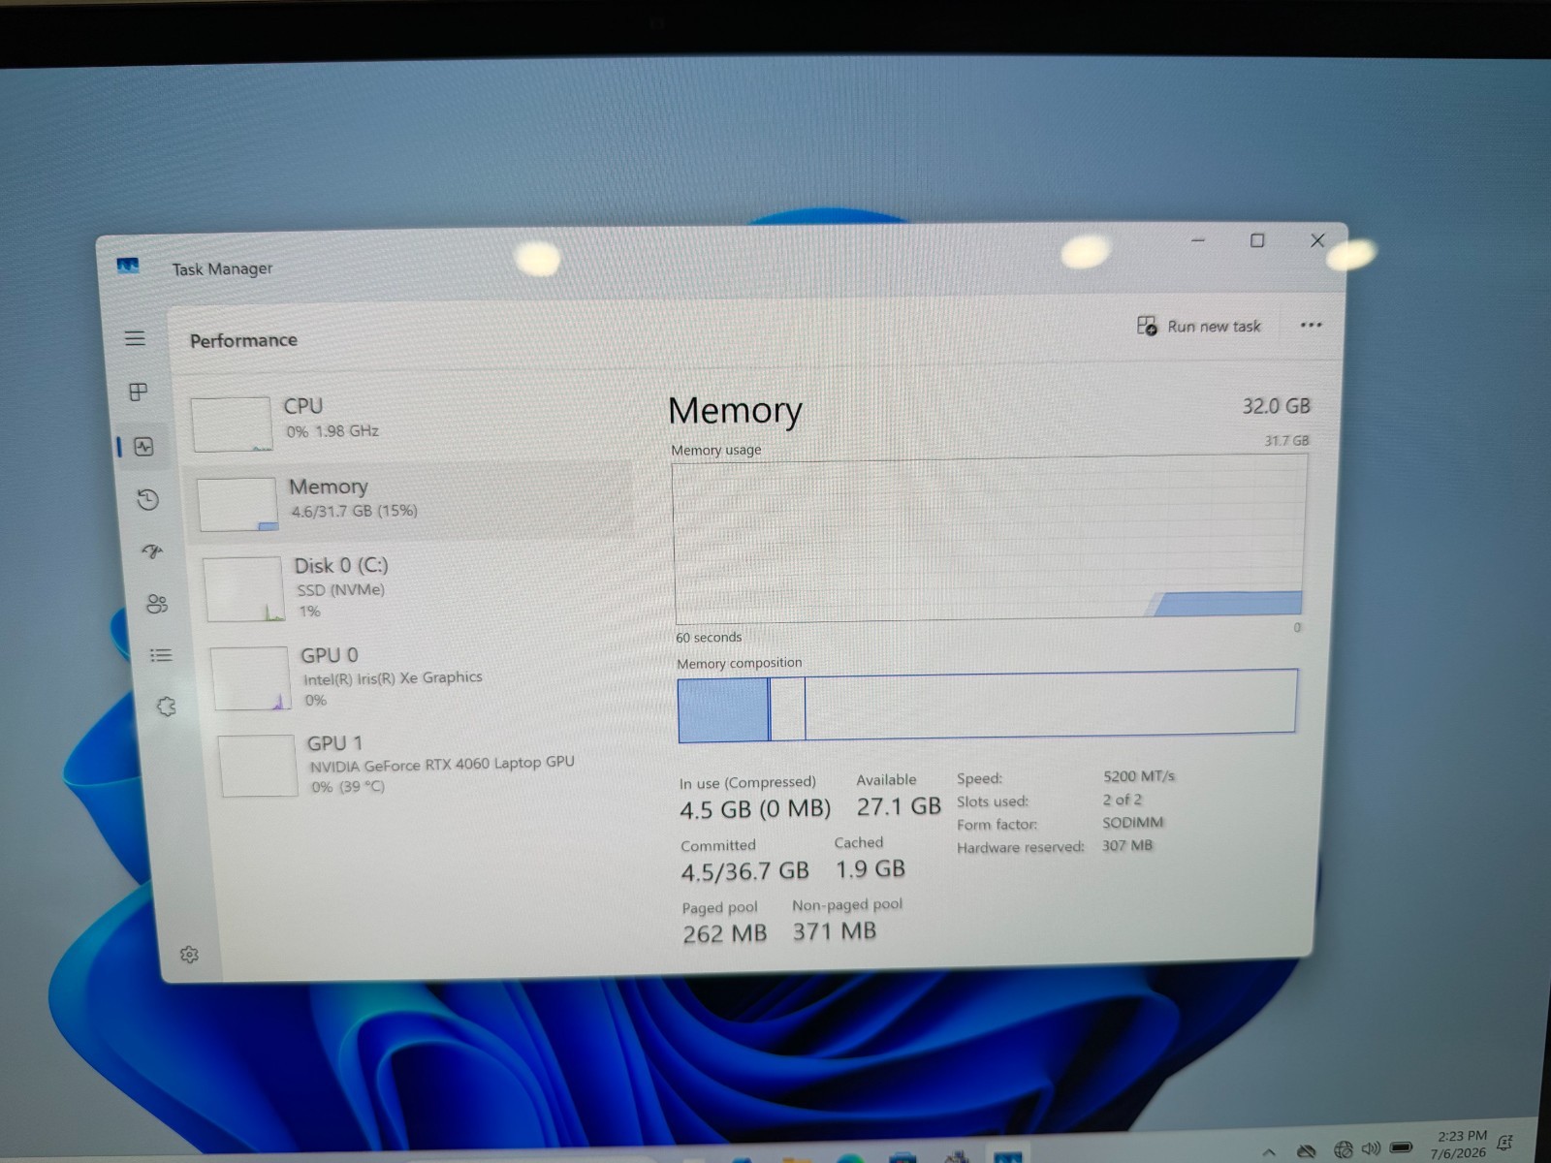Close the Task Manager window
This screenshot has width=1551, height=1163.
point(1317,240)
